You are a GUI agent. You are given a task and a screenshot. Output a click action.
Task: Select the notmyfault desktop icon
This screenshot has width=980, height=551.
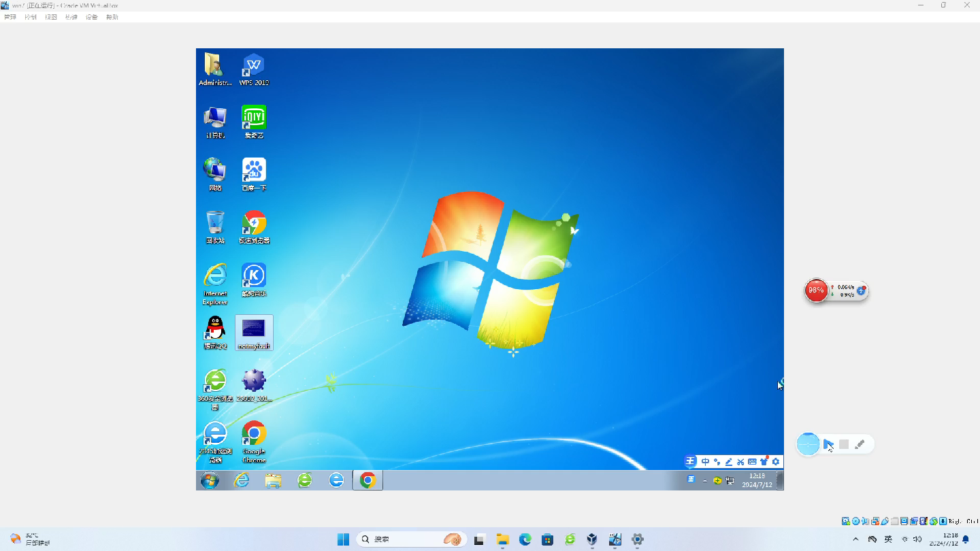[x=254, y=333]
